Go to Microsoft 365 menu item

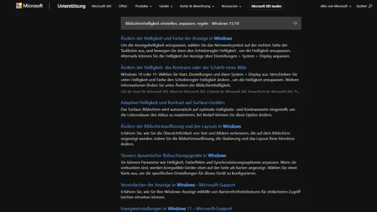[x=102, y=6]
